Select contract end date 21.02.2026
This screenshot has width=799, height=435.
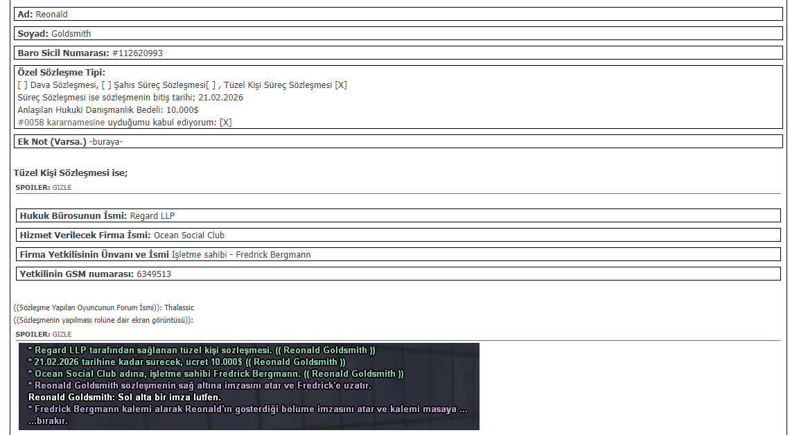[220, 97]
